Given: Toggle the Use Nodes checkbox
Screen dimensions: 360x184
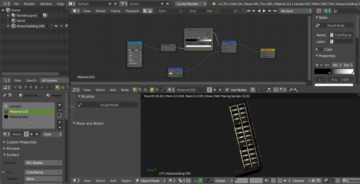Looking at the screenshot, I should pos(227,90).
